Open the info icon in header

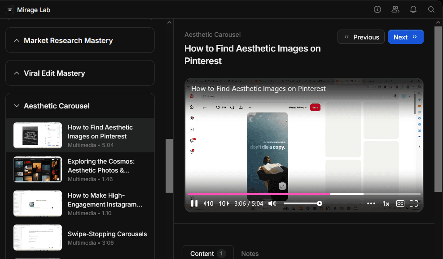click(x=377, y=9)
